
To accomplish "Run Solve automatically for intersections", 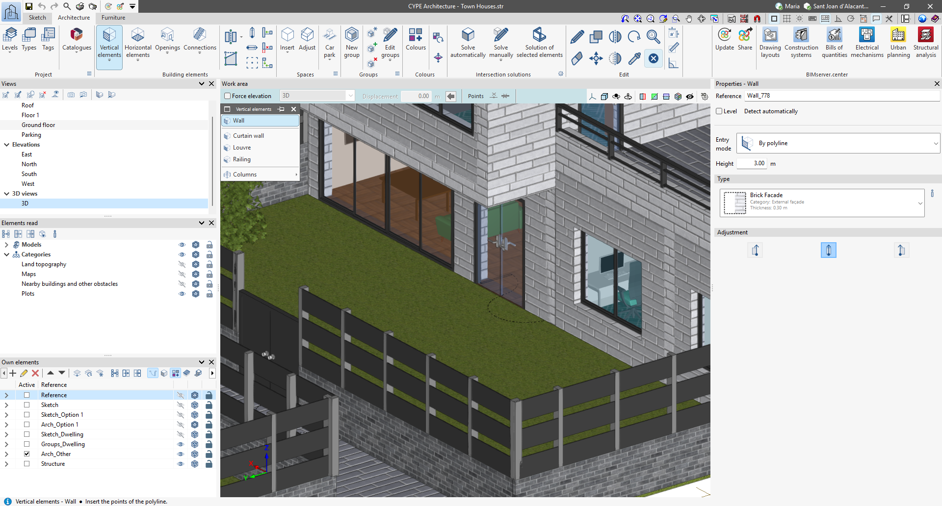I will [468, 44].
